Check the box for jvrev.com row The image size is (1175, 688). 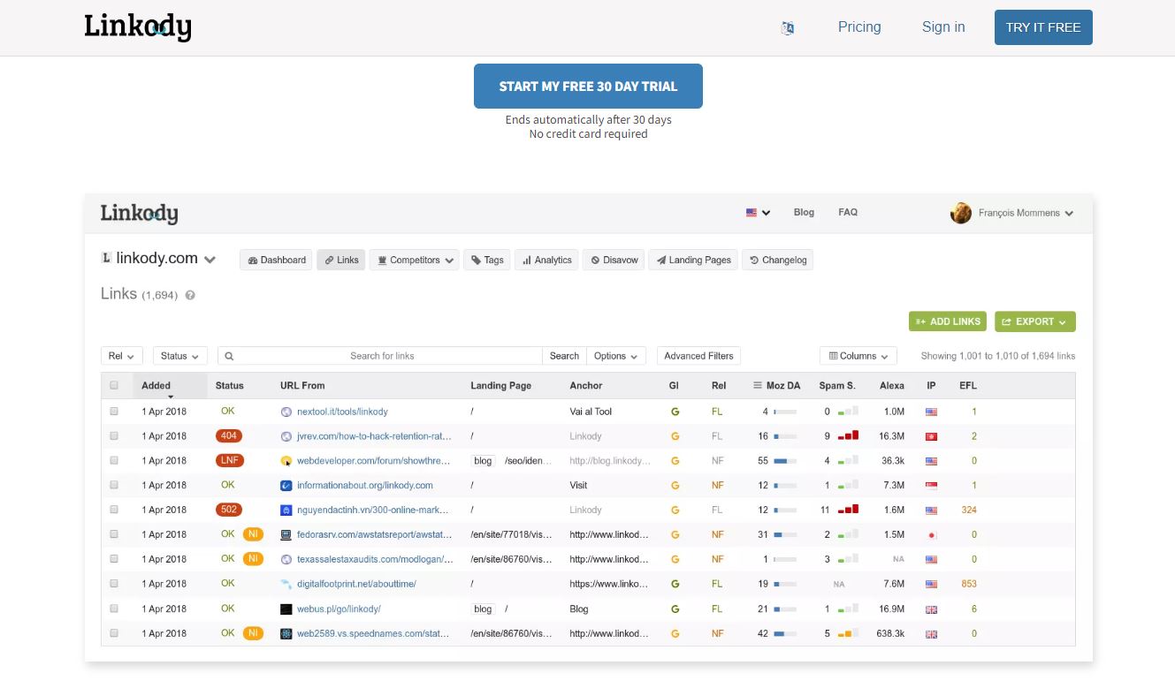[x=114, y=436]
